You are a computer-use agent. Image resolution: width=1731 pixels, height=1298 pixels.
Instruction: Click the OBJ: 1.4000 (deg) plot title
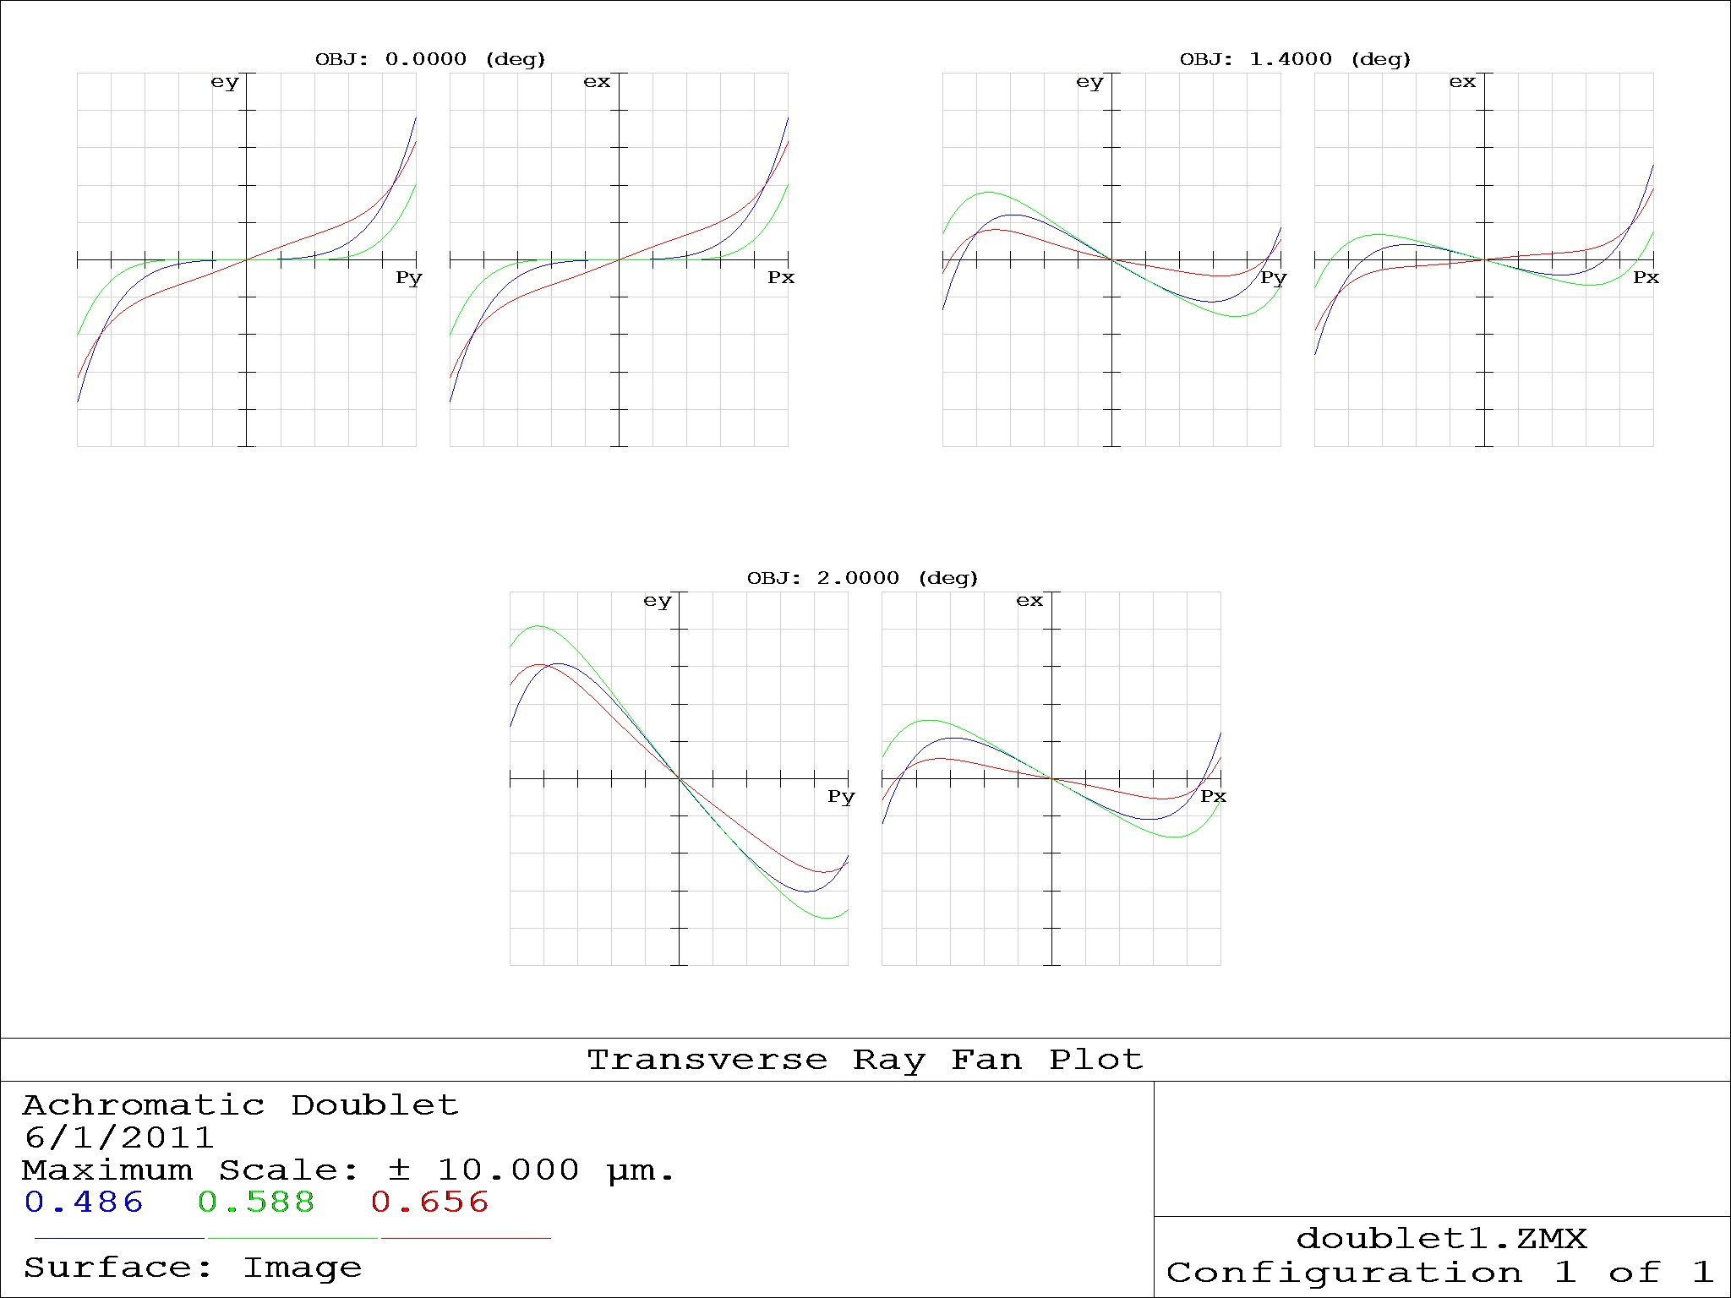[1295, 59]
